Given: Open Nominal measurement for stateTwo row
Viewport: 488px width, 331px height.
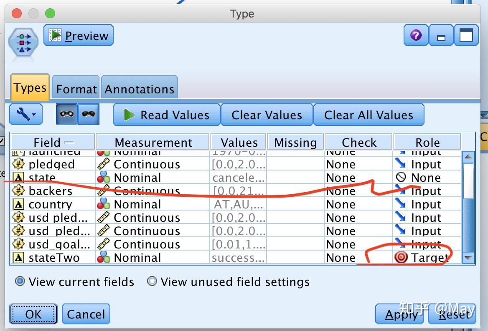Looking at the screenshot, I should coord(153,257).
